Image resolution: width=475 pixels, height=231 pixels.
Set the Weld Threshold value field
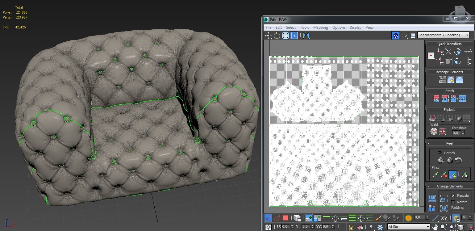(x=456, y=133)
